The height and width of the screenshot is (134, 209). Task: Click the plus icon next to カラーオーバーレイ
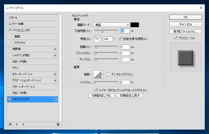55,74
